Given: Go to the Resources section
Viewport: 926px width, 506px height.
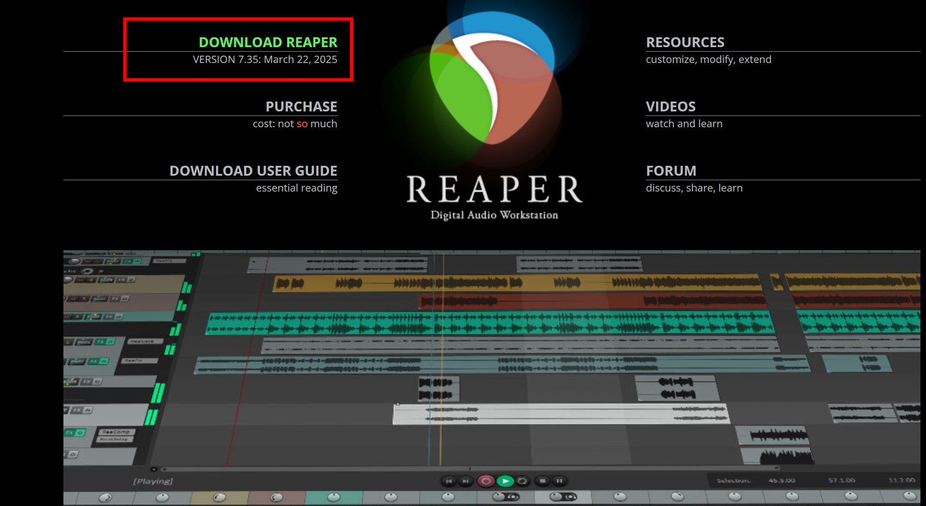Looking at the screenshot, I should coord(685,42).
